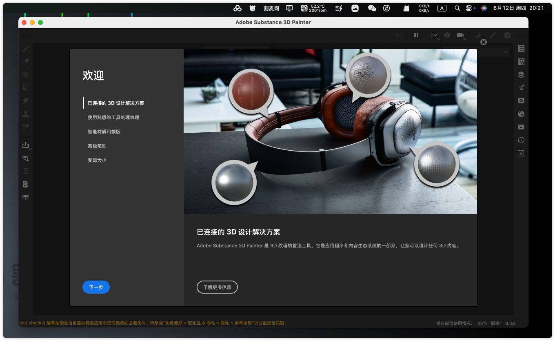Open Spotlight search in menu bar
555x341 pixels.
pos(457,8)
